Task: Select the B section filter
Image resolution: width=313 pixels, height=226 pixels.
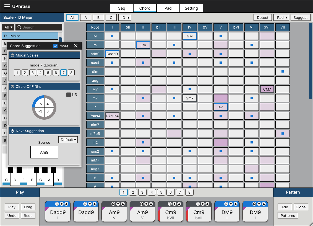Action: click(98, 18)
